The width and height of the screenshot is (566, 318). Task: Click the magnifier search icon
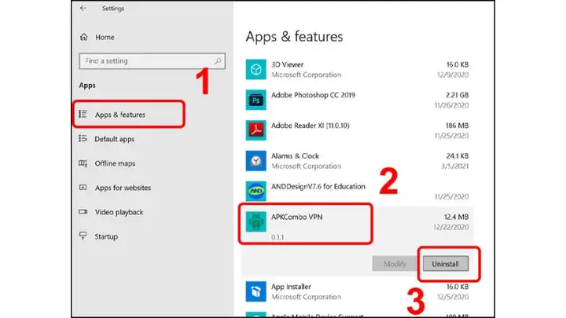[x=218, y=61]
